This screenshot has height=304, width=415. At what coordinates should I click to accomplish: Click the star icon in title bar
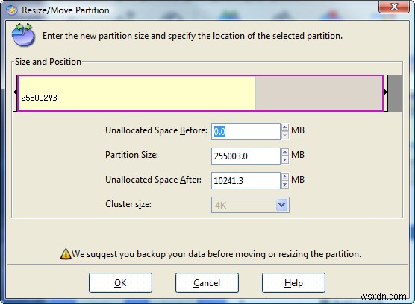tap(12, 10)
